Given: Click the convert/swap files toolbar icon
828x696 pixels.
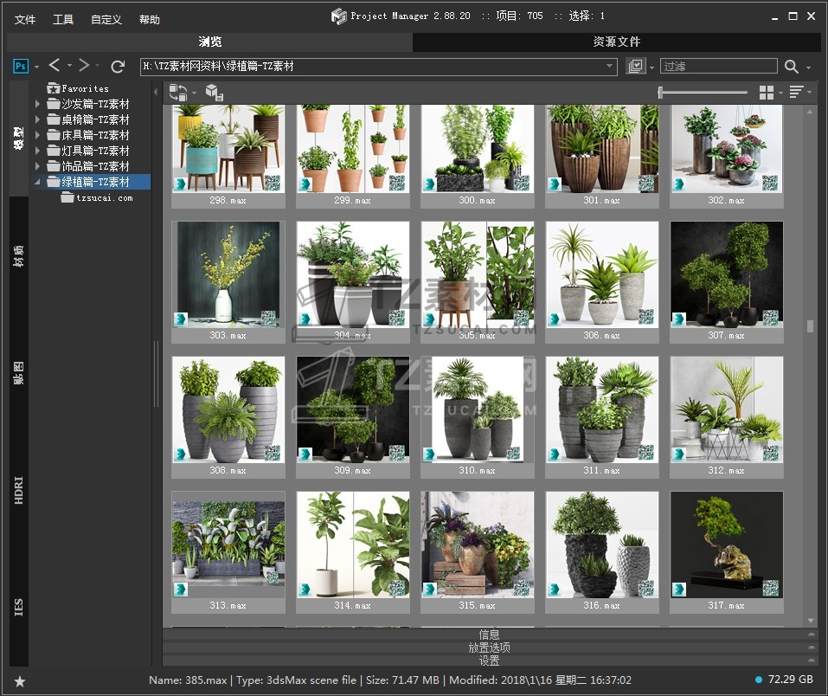Looking at the screenshot, I should coord(178,93).
